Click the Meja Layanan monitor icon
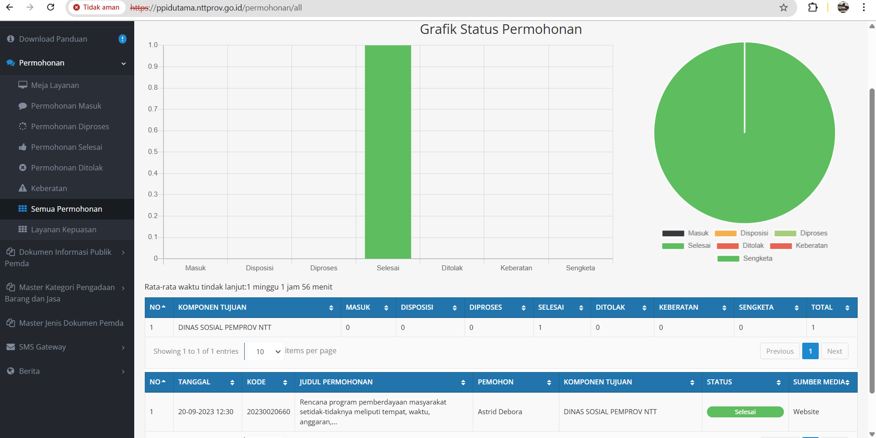 (x=22, y=85)
